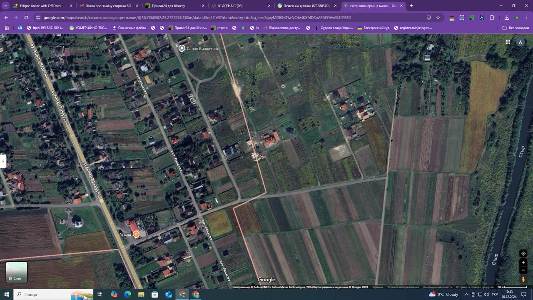Image resolution: width=533 pixels, height=300 pixels.
Task: Open the Google apps grid
Action: tap(508, 42)
